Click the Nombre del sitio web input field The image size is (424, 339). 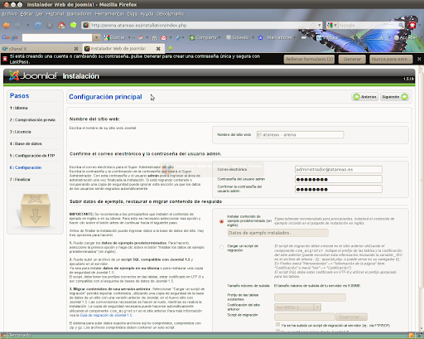(300, 134)
